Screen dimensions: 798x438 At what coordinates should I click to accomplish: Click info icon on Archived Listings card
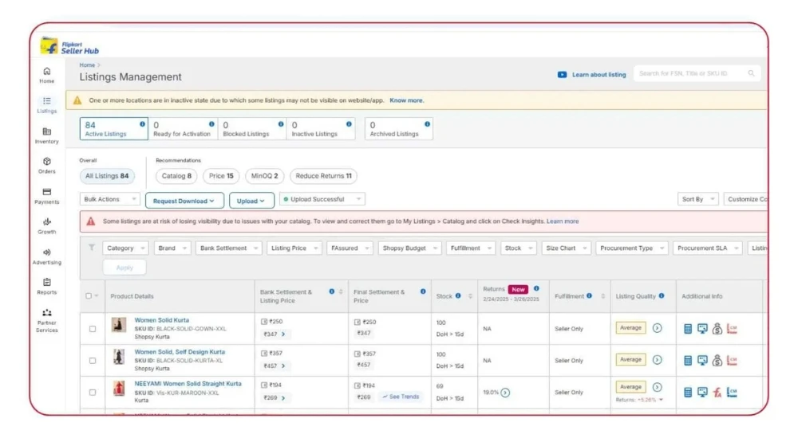point(428,124)
